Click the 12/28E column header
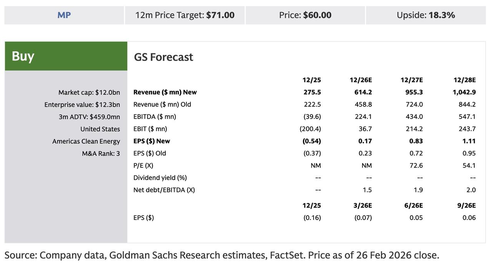Viewport: 492px width, 266px height. click(x=464, y=80)
